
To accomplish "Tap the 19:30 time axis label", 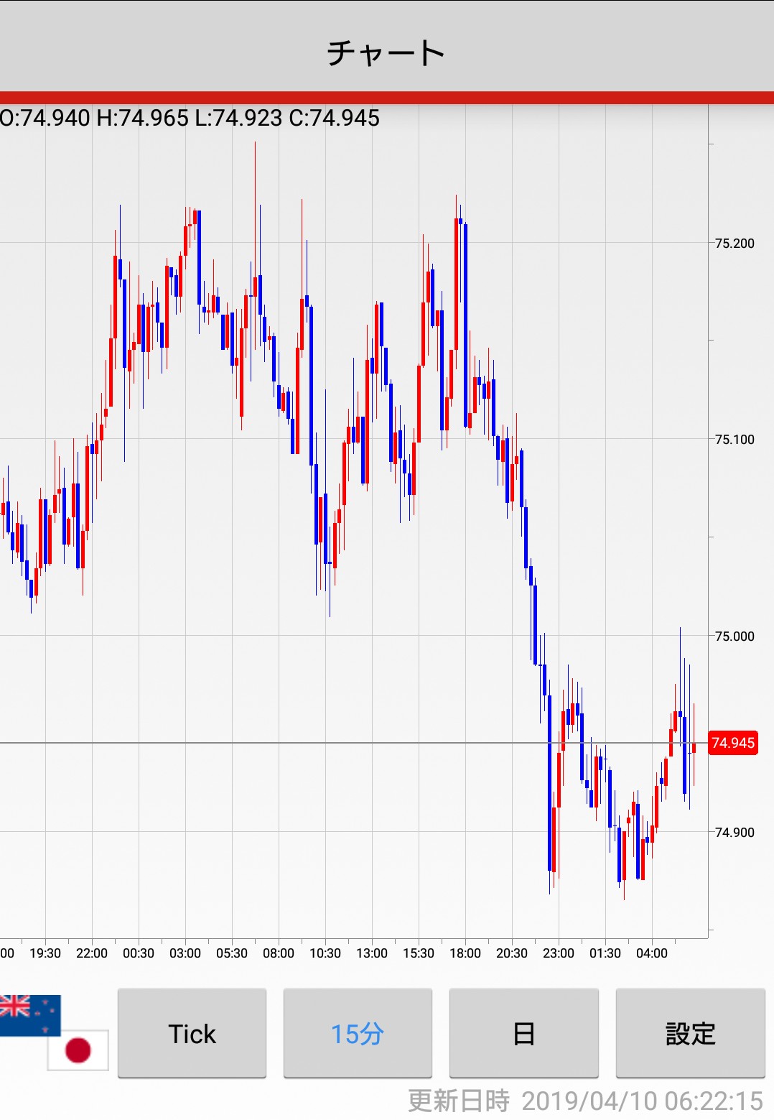I will [45, 953].
